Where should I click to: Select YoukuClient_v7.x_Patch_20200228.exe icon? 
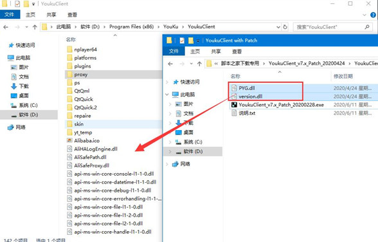coord(234,105)
